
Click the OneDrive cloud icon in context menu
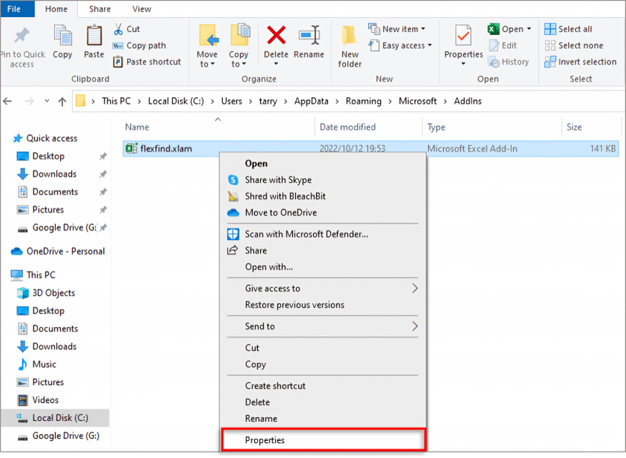click(x=233, y=212)
